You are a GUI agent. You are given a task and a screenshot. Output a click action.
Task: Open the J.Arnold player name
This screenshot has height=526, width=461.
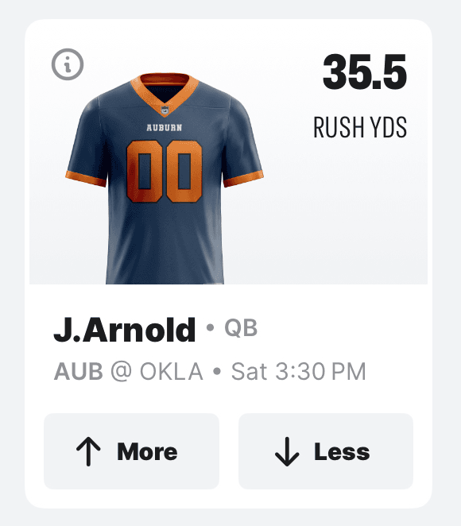pyautogui.click(x=125, y=330)
